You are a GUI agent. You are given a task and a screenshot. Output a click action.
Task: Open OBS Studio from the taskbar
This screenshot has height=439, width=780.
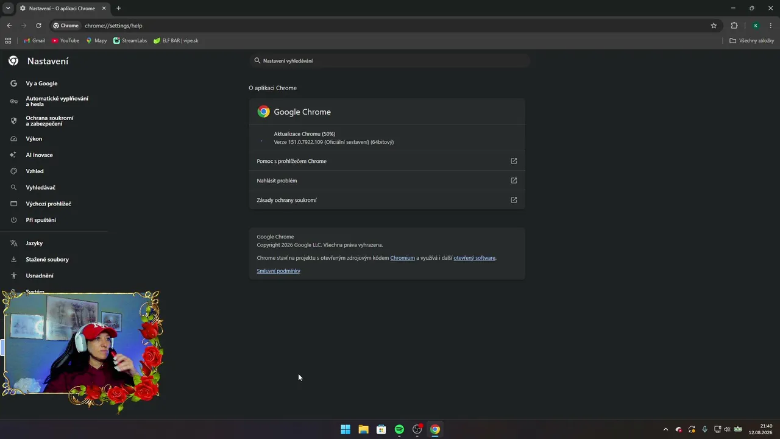tap(417, 429)
